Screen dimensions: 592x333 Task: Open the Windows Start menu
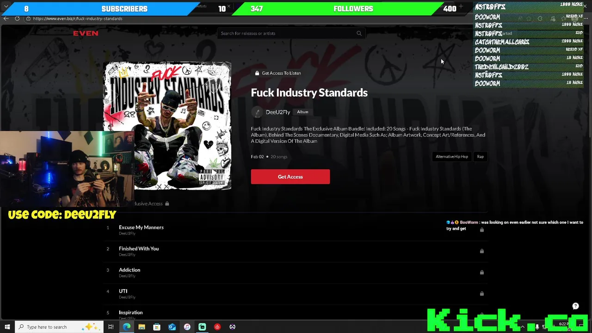click(x=7, y=327)
